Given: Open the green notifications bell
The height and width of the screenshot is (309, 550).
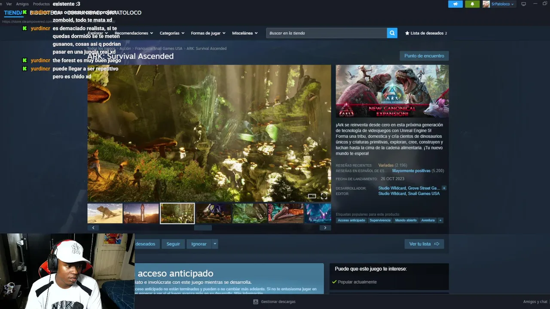Looking at the screenshot, I should point(472,4).
